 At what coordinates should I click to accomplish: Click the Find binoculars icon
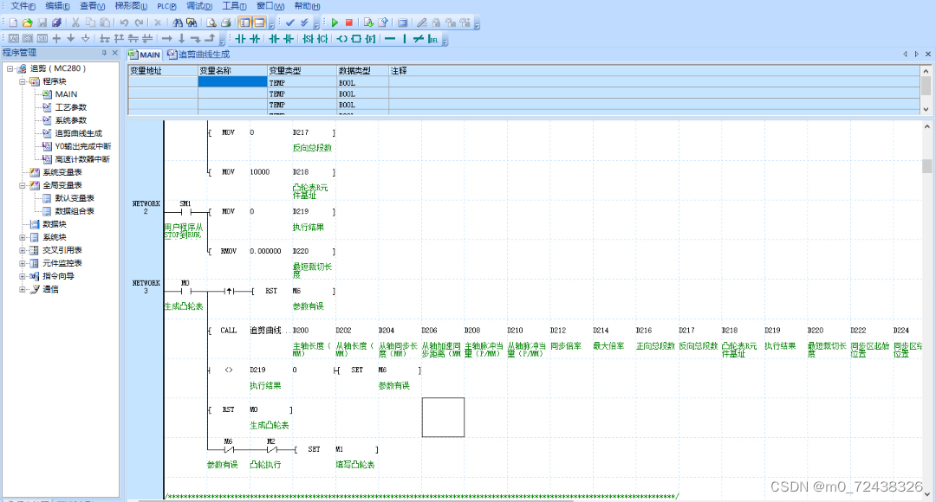(x=178, y=23)
